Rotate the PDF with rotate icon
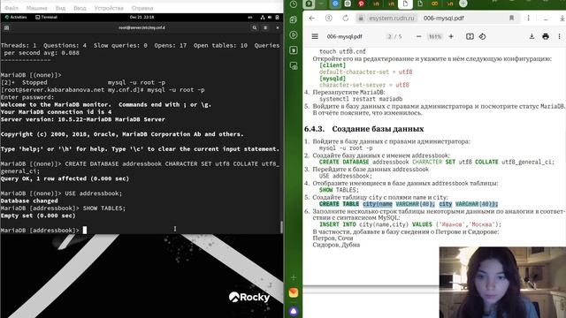 click(x=482, y=36)
